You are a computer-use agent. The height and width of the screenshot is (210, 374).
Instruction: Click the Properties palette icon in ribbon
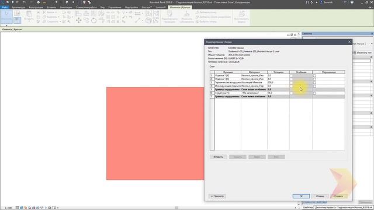(x=17, y=20)
